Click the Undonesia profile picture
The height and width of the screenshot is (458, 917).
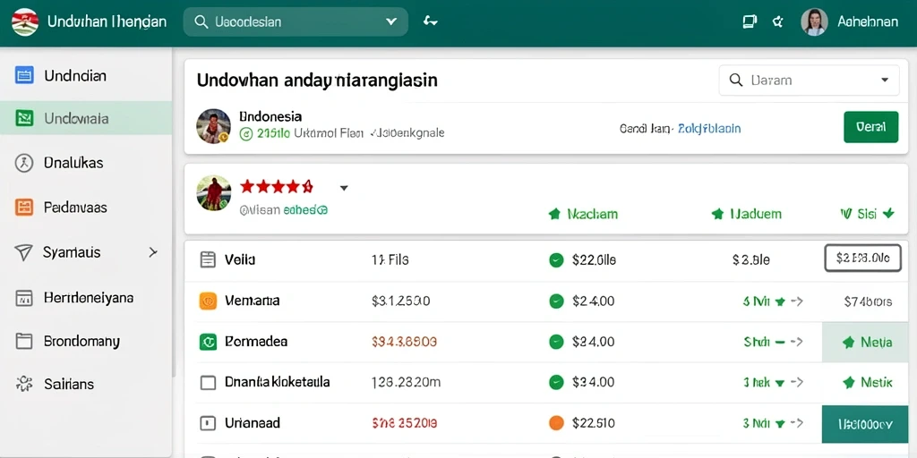click(x=213, y=125)
